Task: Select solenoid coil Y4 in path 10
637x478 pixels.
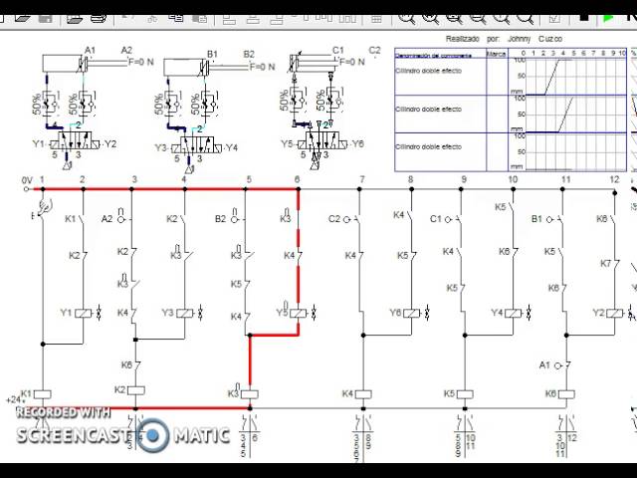Action: [x=514, y=313]
